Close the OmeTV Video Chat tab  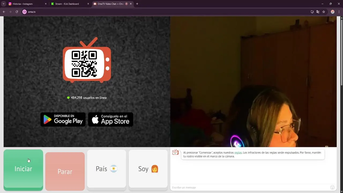[131, 4]
